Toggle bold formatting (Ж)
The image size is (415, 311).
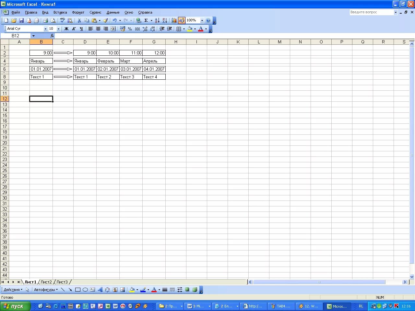(66, 29)
